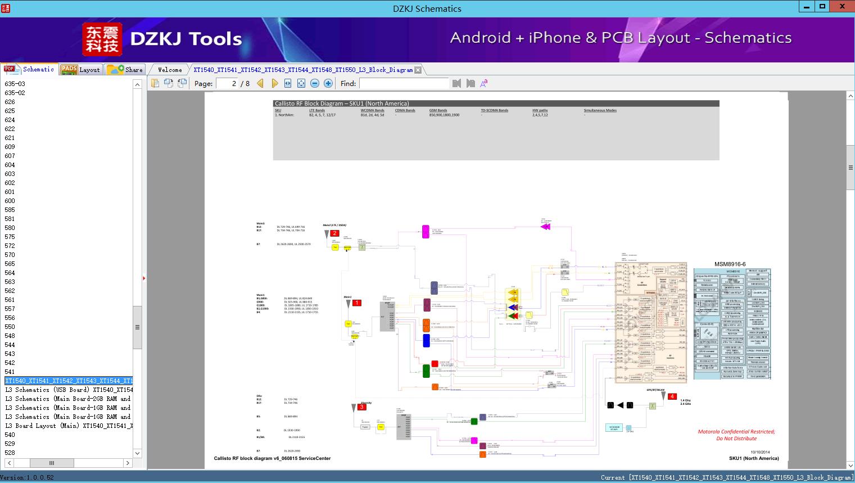Click the model list scroll-down arrow
This screenshot has width=855, height=483.
pos(137,453)
